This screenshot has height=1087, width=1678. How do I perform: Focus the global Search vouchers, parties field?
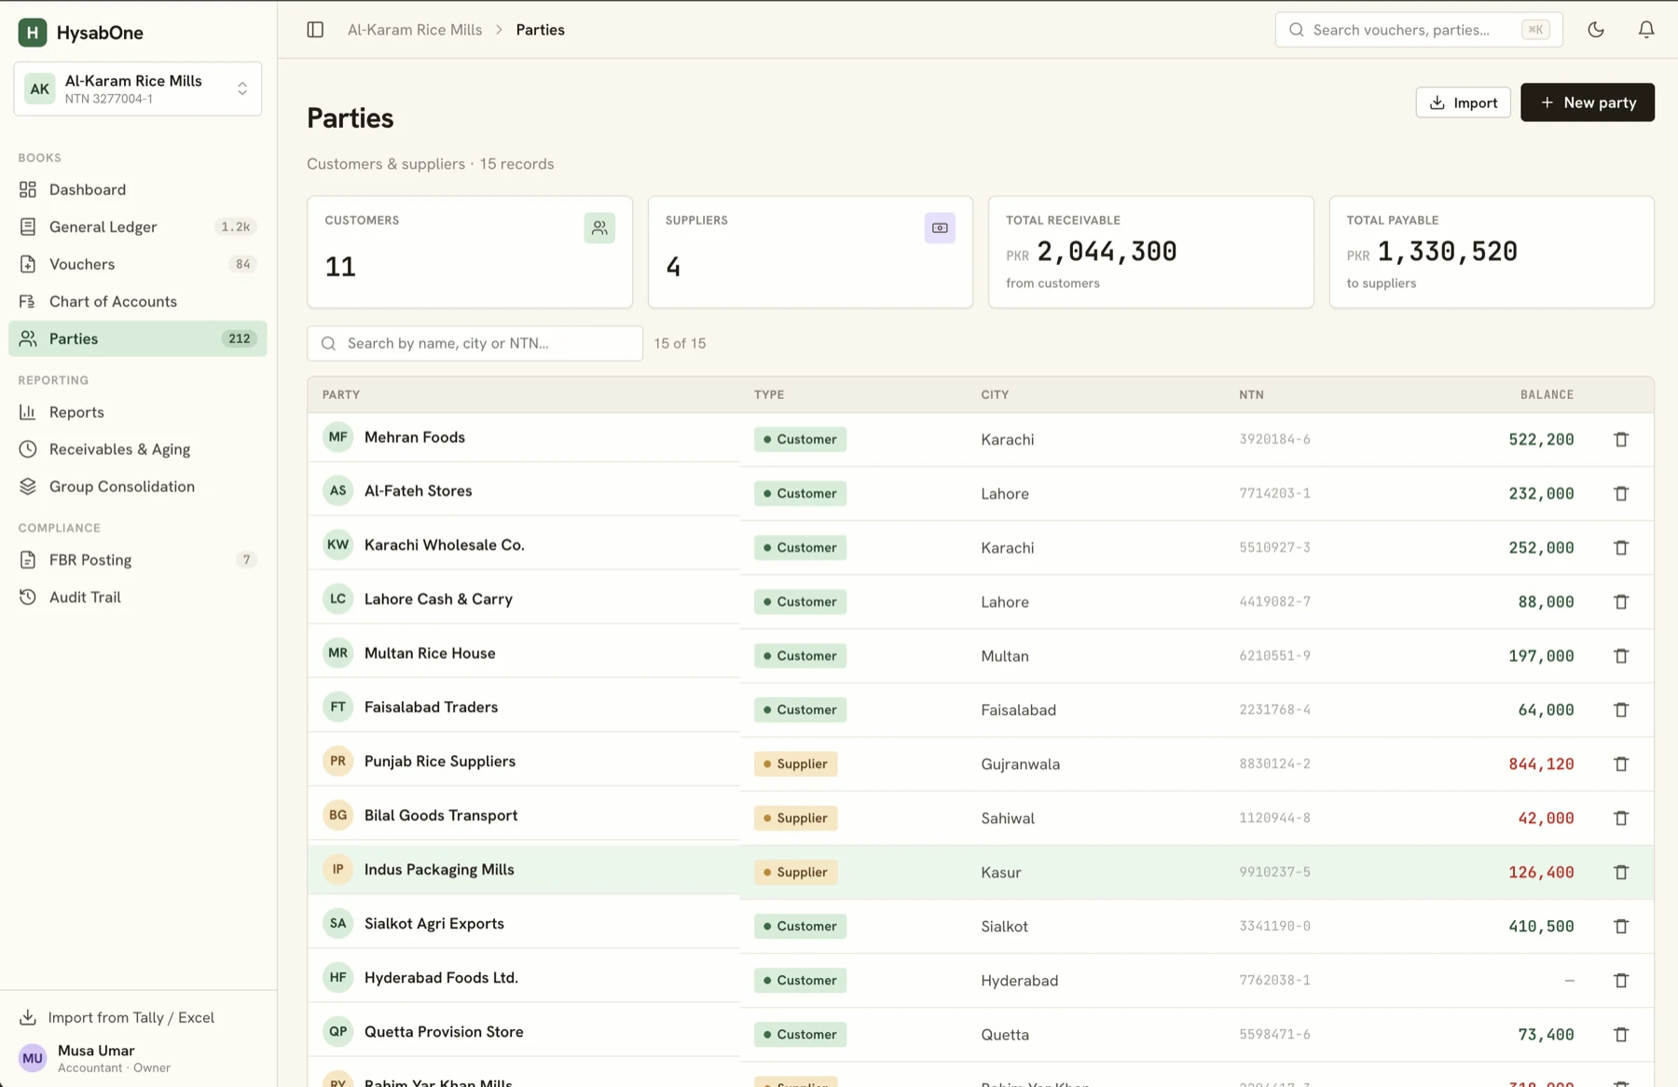1418,30
